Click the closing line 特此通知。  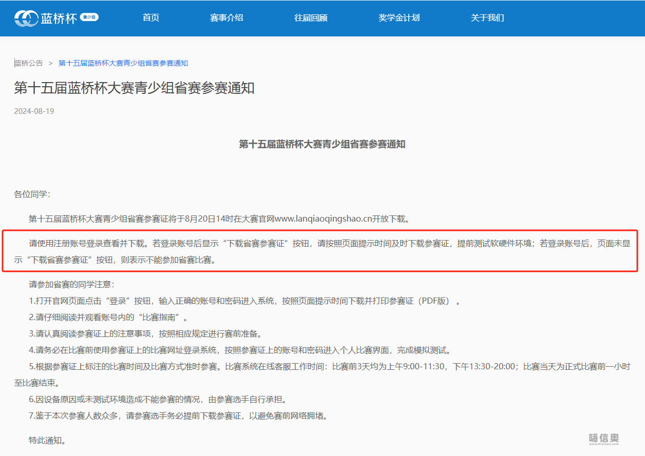click(47, 440)
